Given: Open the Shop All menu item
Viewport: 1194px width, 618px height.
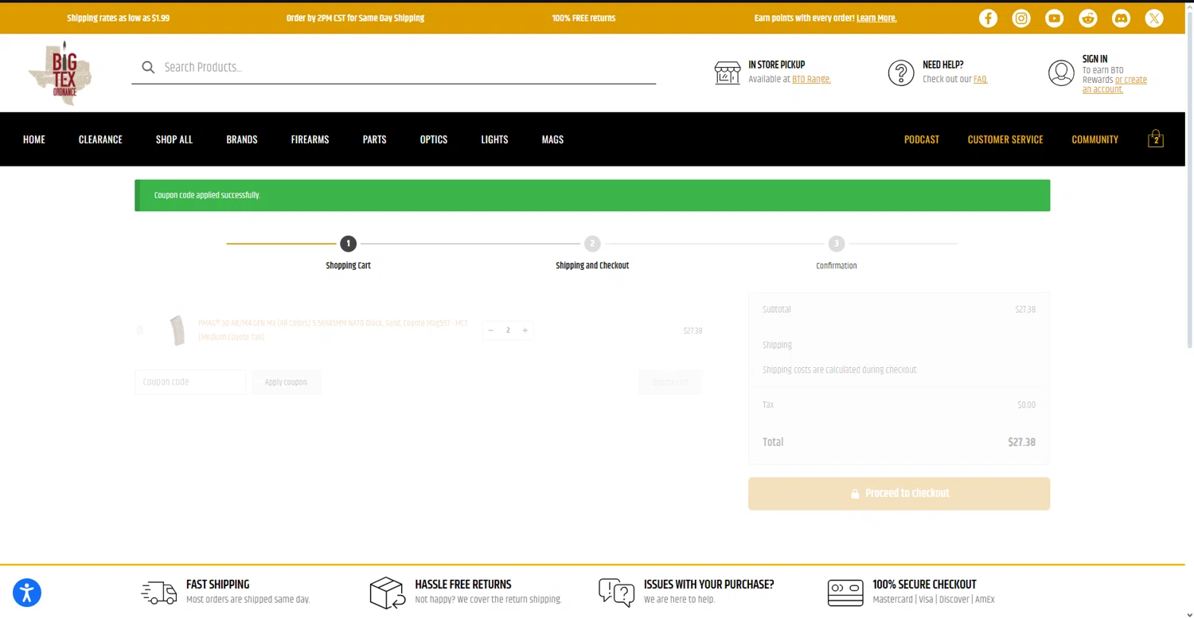Looking at the screenshot, I should [174, 139].
